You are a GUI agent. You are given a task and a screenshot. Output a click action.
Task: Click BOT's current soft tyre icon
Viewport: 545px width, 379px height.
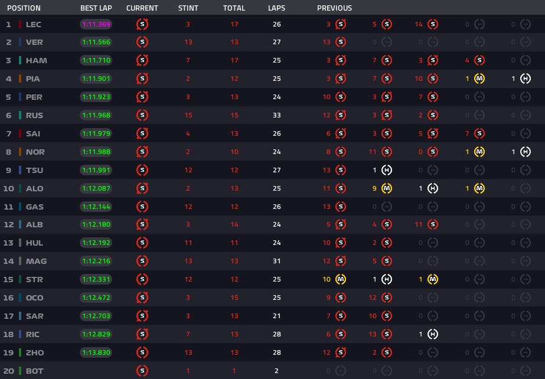tap(142, 371)
